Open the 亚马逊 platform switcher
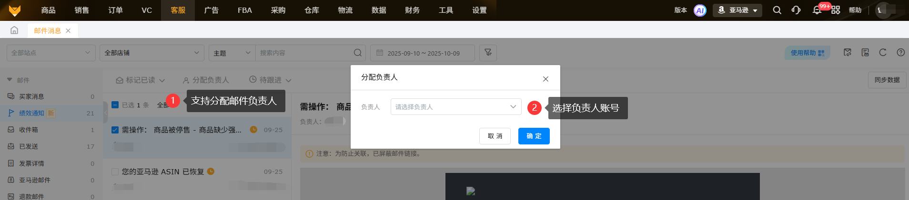909x200 pixels. click(x=737, y=10)
